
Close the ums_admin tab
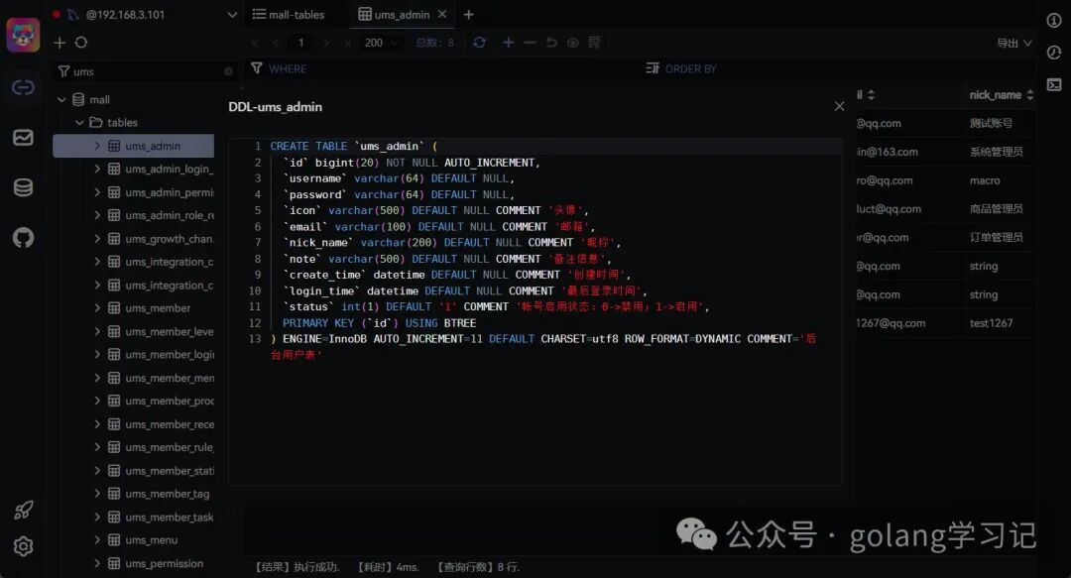[x=442, y=14]
